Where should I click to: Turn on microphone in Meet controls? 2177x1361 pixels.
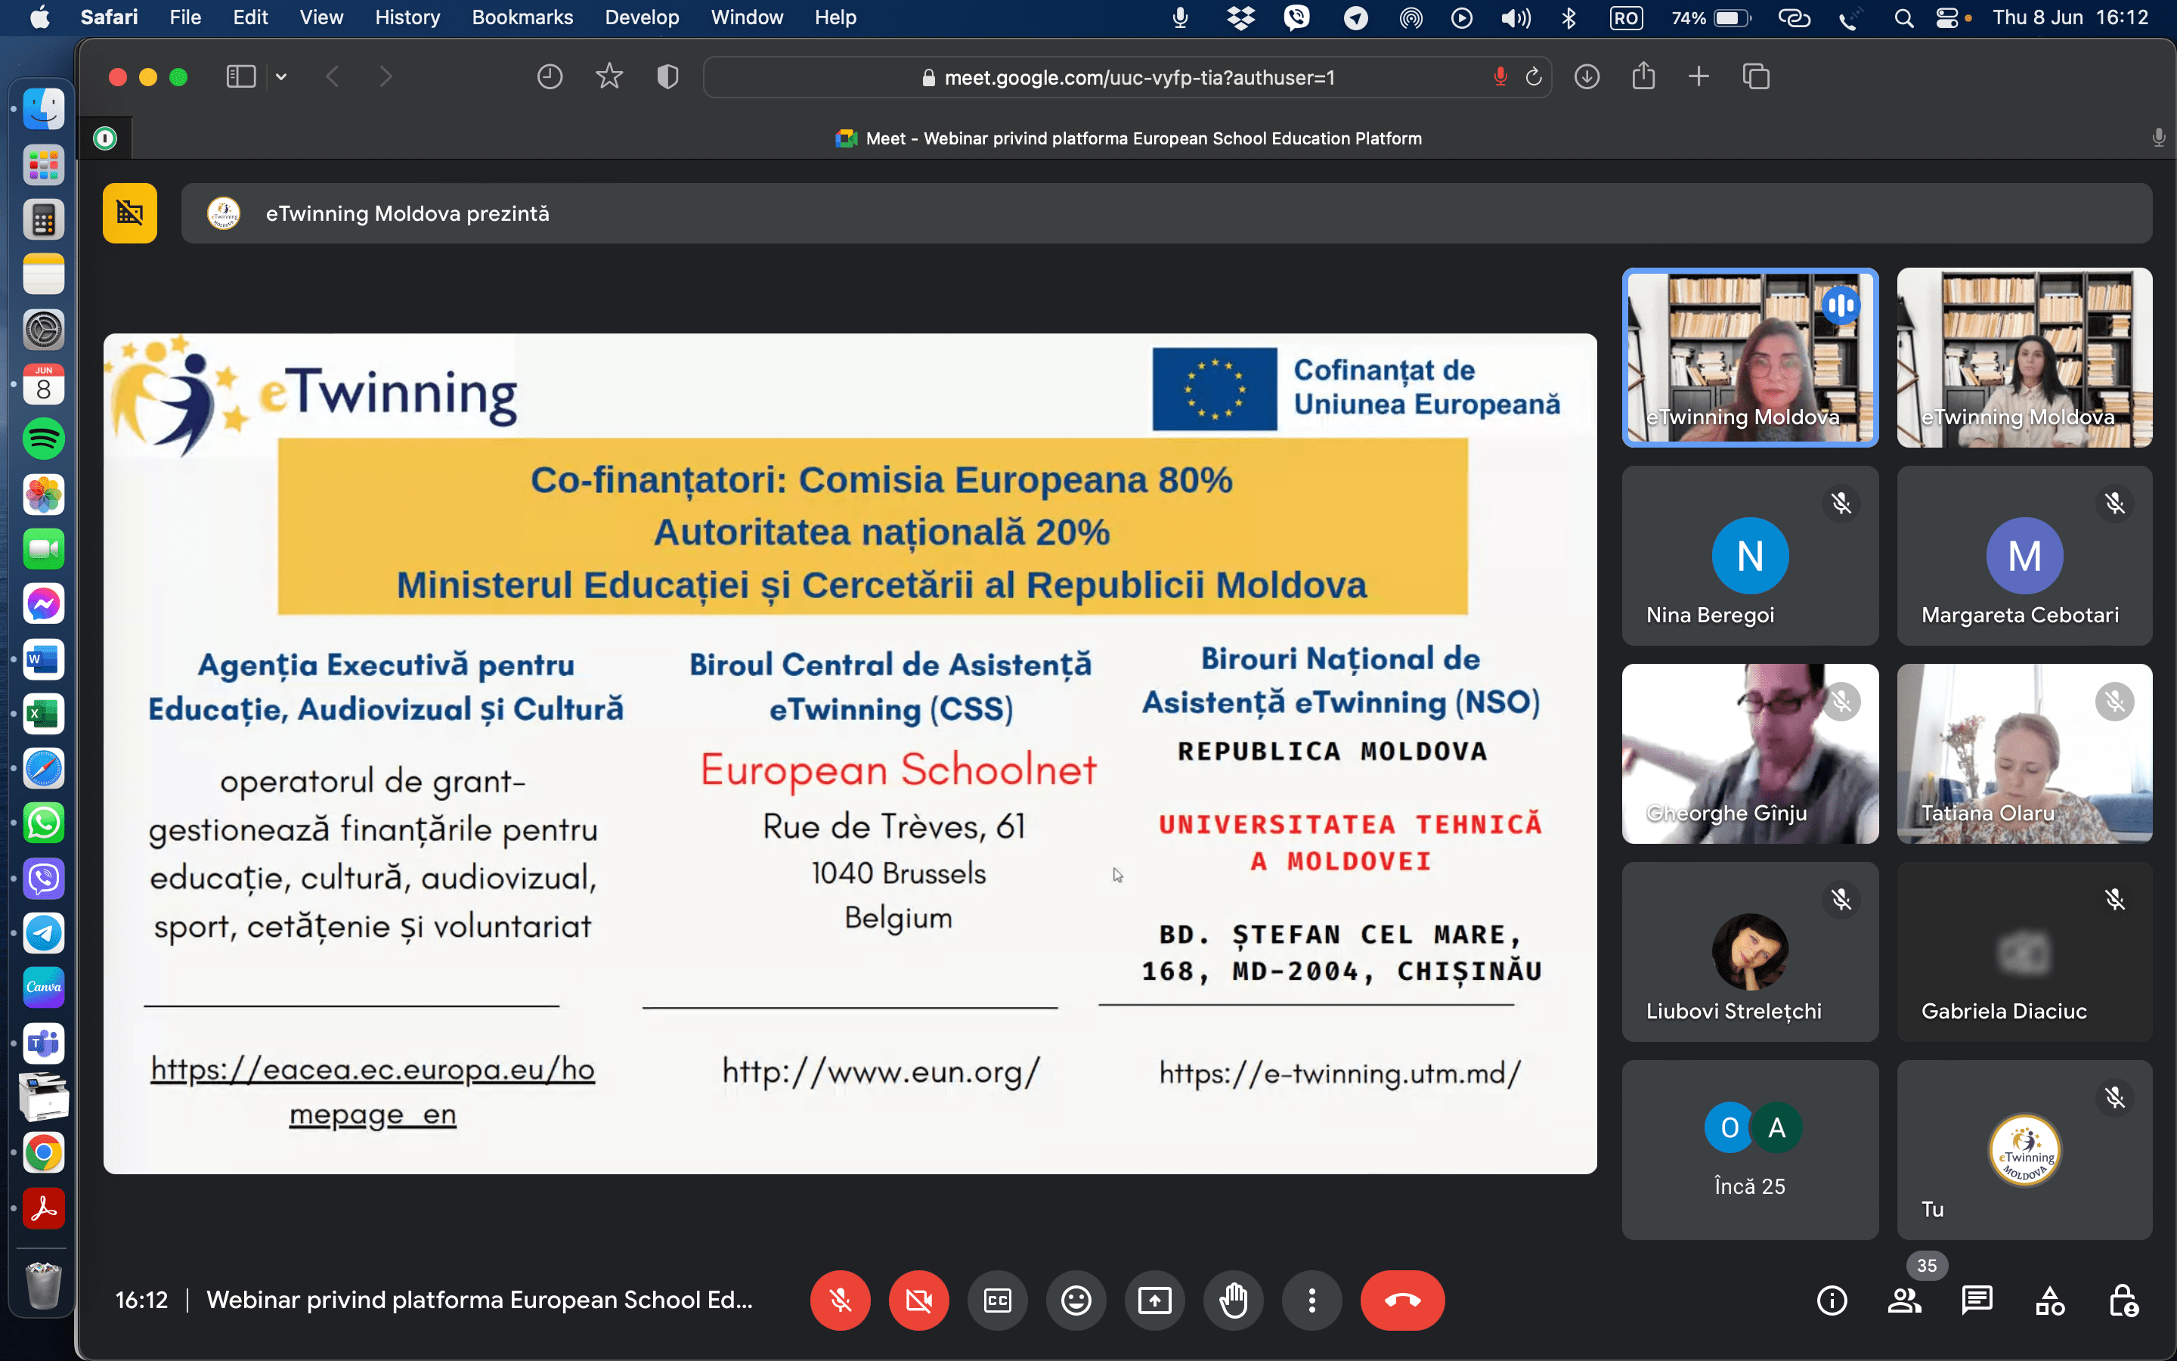839,1300
